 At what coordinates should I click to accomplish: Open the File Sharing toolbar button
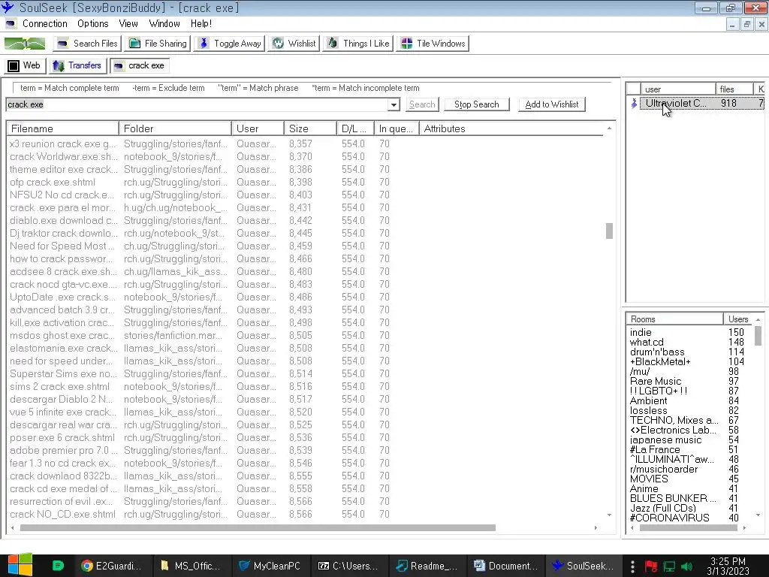158,43
